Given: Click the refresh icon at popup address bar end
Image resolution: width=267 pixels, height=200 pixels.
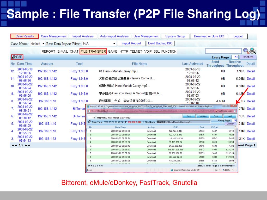Looking at the screenshot, I should tap(235, 111).
